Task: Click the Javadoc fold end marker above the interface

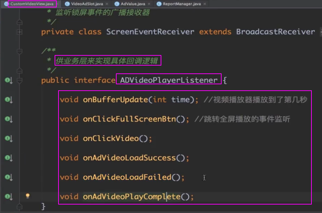Action: pyautogui.click(x=19, y=71)
